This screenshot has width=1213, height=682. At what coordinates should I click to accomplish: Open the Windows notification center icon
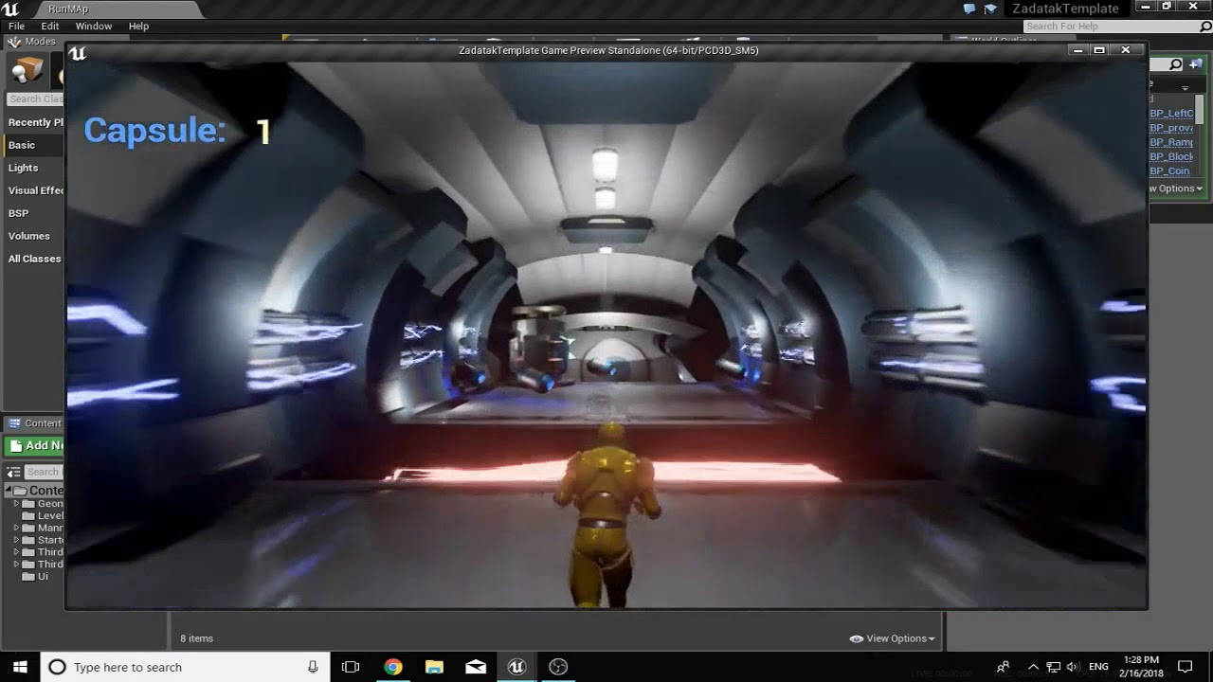(1185, 667)
